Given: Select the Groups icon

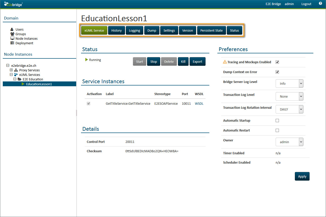Looking at the screenshot, I should [12, 34].
